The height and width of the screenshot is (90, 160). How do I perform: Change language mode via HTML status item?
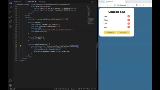click(88, 89)
